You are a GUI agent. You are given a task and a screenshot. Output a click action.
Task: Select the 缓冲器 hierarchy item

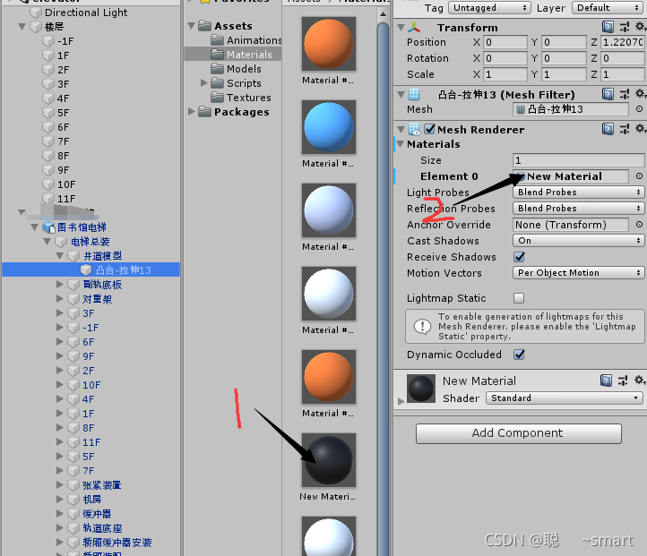tap(97, 514)
